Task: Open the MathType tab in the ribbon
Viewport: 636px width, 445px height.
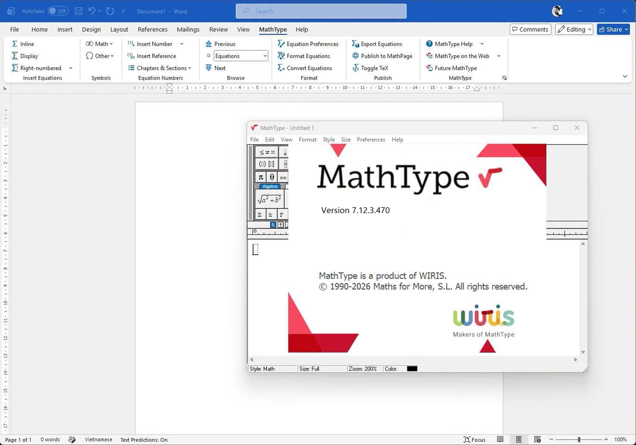Action: coord(273,29)
